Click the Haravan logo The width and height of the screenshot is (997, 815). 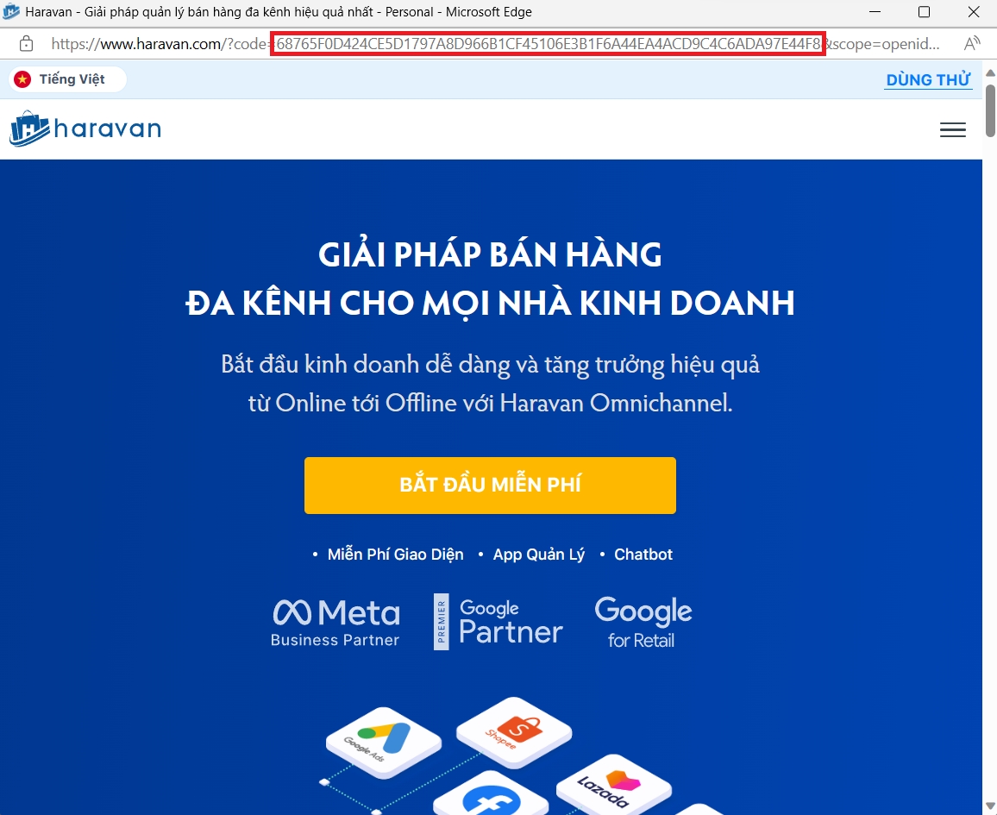tap(85, 129)
